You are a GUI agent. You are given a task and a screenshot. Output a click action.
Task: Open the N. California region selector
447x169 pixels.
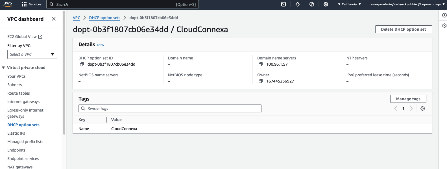click(349, 4)
